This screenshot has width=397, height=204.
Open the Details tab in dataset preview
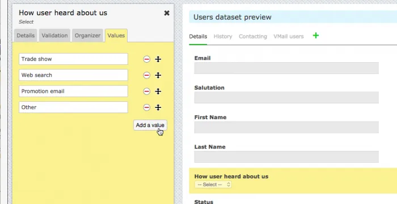point(198,37)
